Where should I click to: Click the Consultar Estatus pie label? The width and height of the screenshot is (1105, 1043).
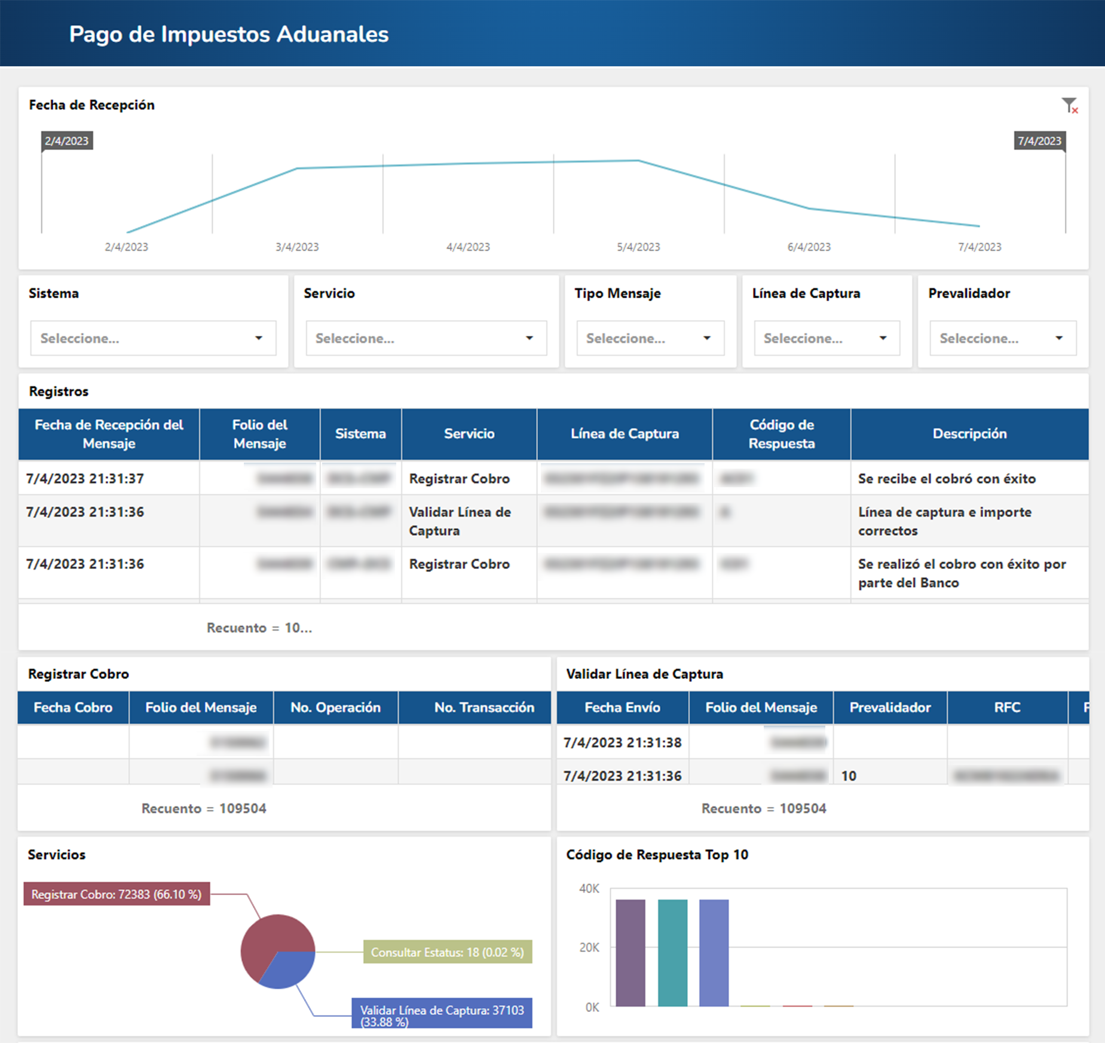[447, 952]
